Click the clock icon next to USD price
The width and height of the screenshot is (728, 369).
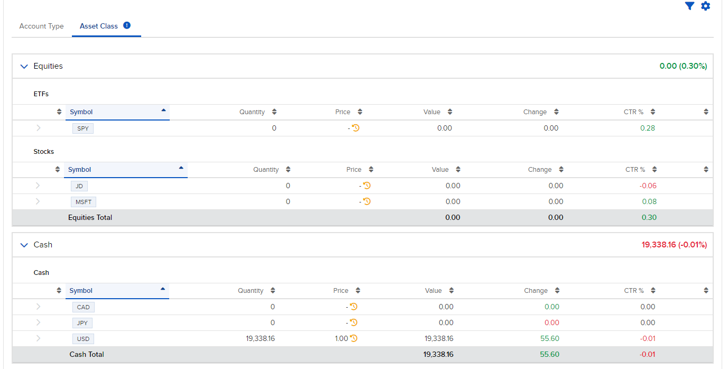point(355,338)
